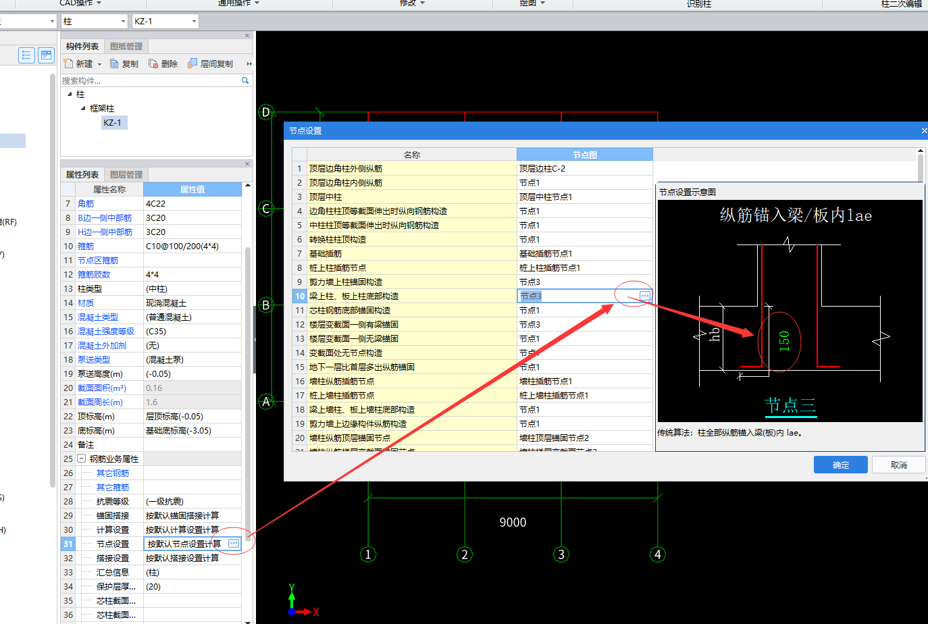Screen dimensions: 928x624
Task: Click the 属性值 column header
Action: coord(192,189)
